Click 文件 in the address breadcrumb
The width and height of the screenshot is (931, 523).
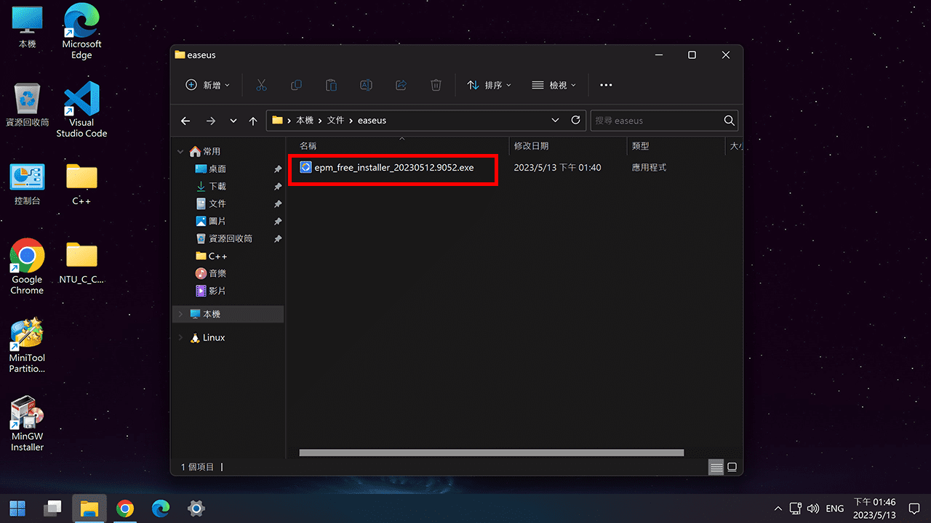pos(335,121)
